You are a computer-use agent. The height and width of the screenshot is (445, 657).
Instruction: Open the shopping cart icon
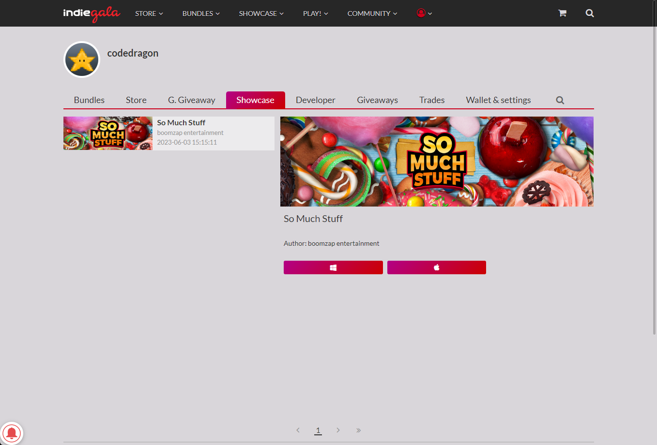click(x=562, y=13)
